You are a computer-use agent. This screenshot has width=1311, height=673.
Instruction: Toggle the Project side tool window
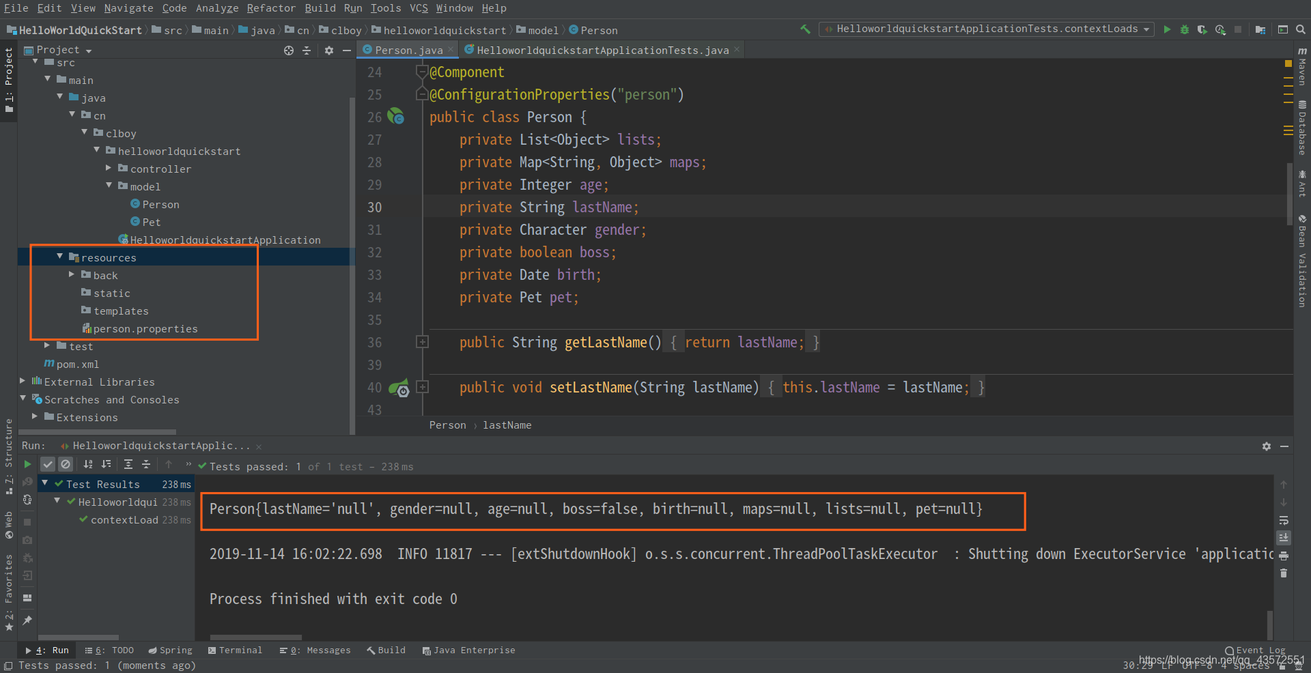coord(9,81)
